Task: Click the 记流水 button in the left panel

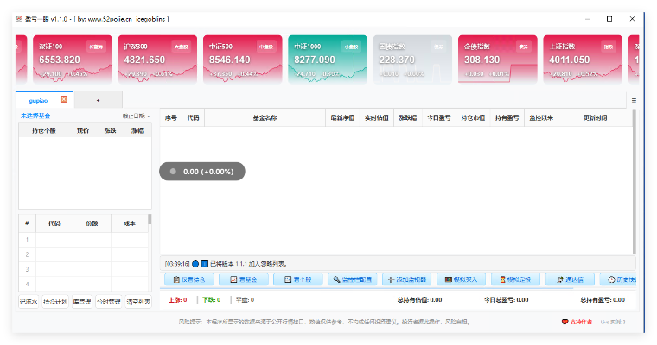Action: click(29, 302)
